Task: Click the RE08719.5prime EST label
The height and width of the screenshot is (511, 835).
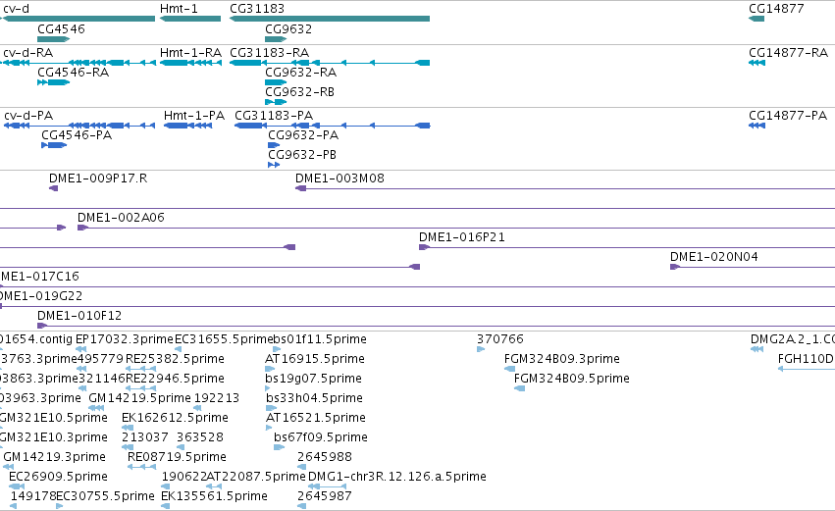Action: [177, 457]
